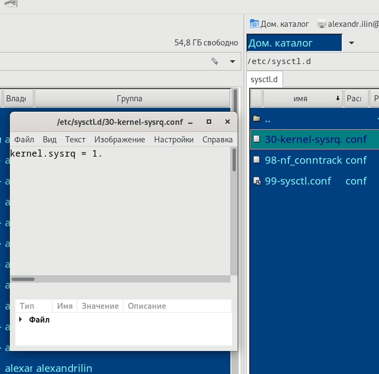The height and width of the screenshot is (374, 379).
Task: Click the viewer horizontal scrollbar
Action: click(x=23, y=279)
